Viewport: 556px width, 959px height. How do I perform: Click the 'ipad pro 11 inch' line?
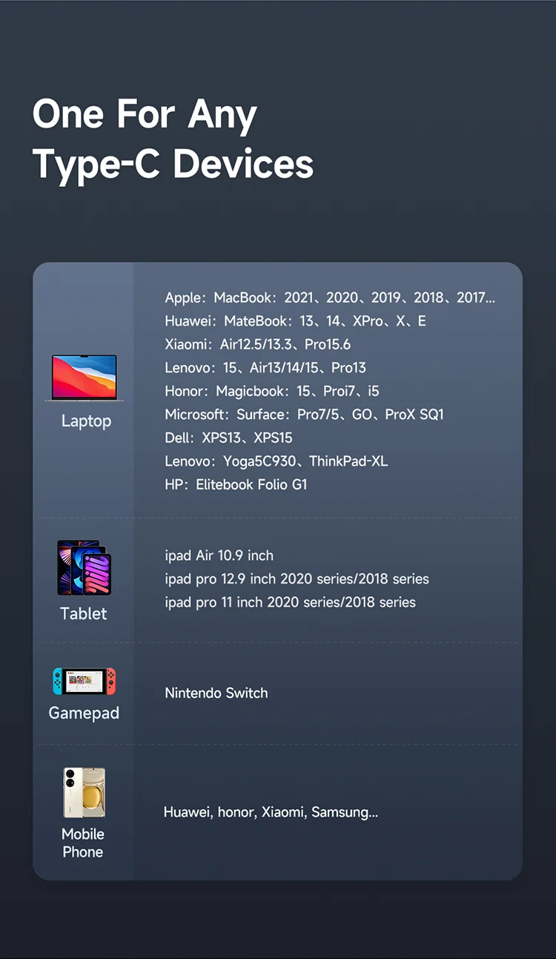pos(290,602)
